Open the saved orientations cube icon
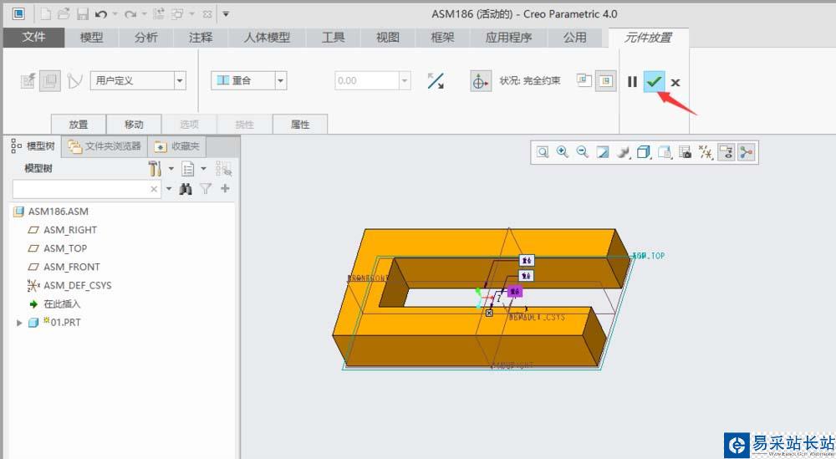The width and height of the screenshot is (836, 459). [644, 152]
